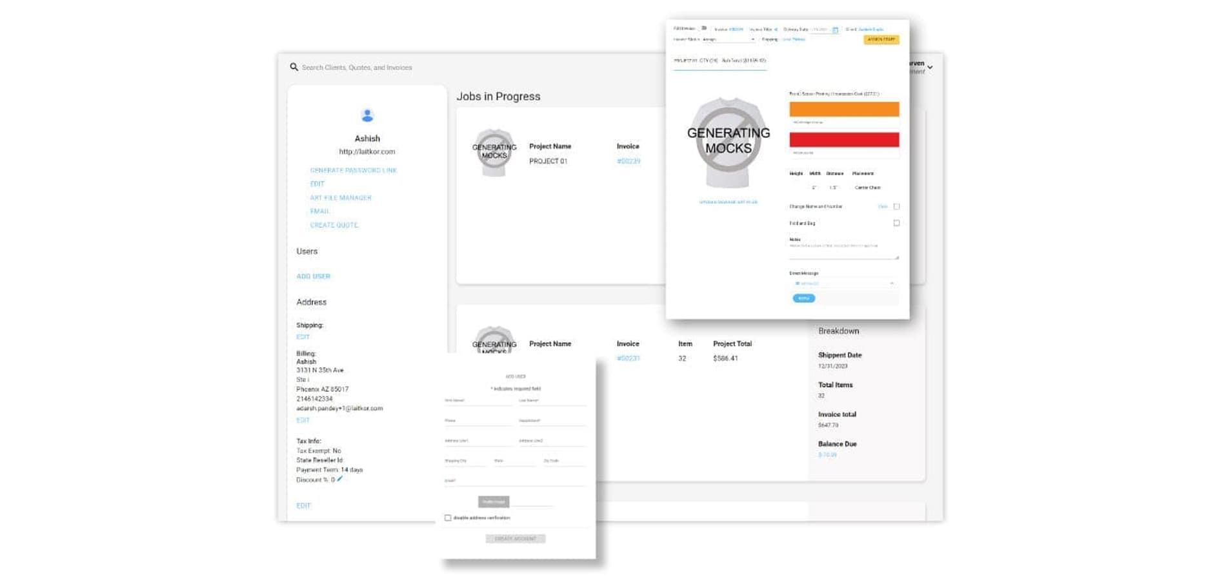
Task: Open the Invoice Status dropdown
Action: (729, 39)
